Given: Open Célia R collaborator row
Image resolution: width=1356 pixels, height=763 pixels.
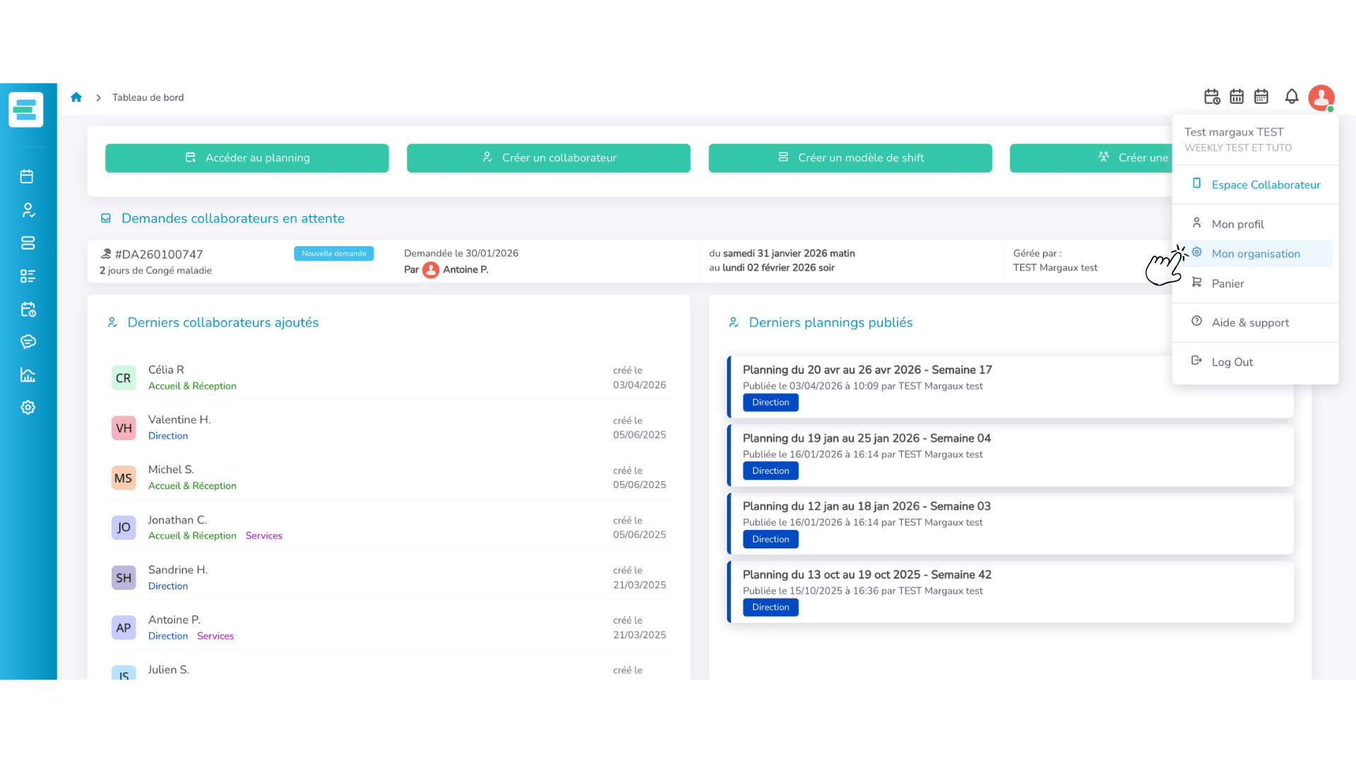Looking at the screenshot, I should tap(388, 377).
